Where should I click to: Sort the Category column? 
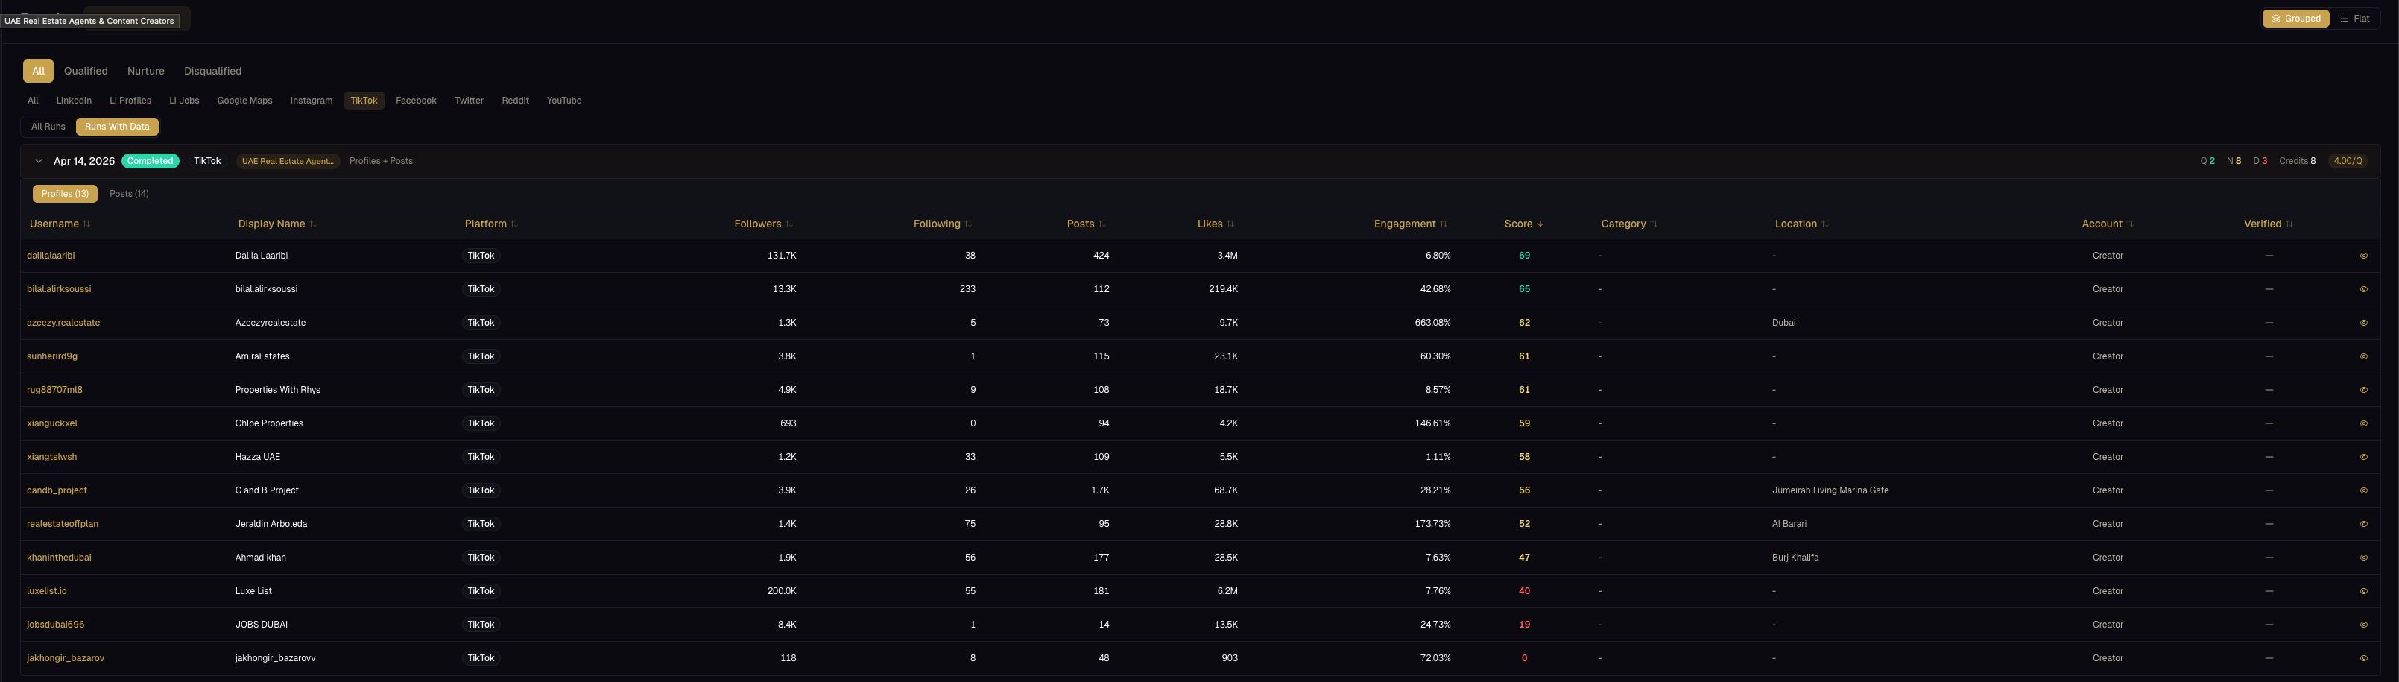[1653, 224]
